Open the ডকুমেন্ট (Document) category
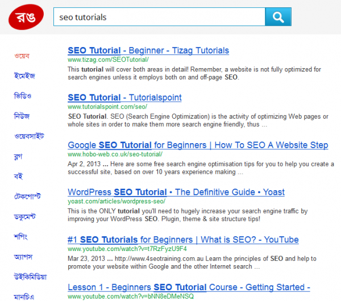Screen dimensions: 341x301 [25, 216]
